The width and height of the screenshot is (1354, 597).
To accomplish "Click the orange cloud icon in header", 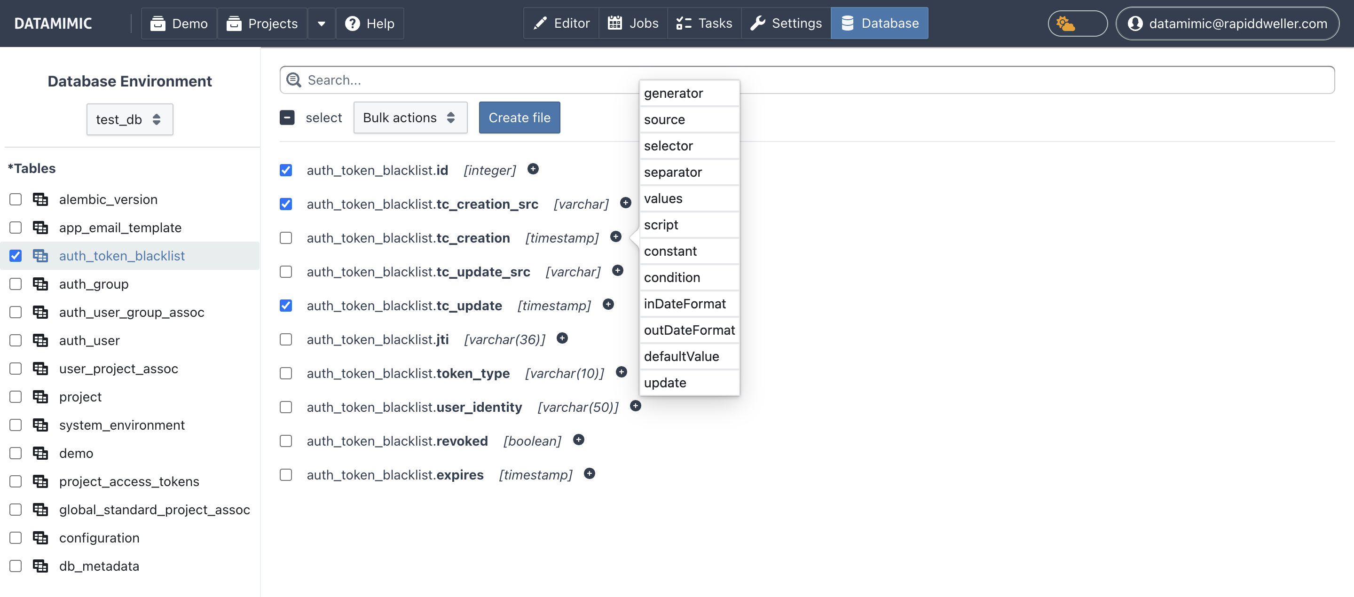I will pyautogui.click(x=1064, y=23).
